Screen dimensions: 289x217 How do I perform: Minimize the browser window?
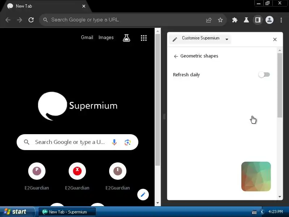tap(259, 4)
